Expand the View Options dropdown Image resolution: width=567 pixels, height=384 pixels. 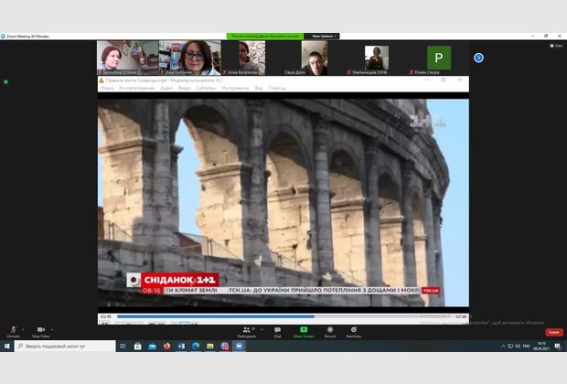point(324,36)
